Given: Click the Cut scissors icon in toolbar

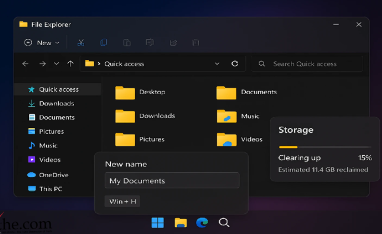Looking at the screenshot, I should (x=81, y=43).
